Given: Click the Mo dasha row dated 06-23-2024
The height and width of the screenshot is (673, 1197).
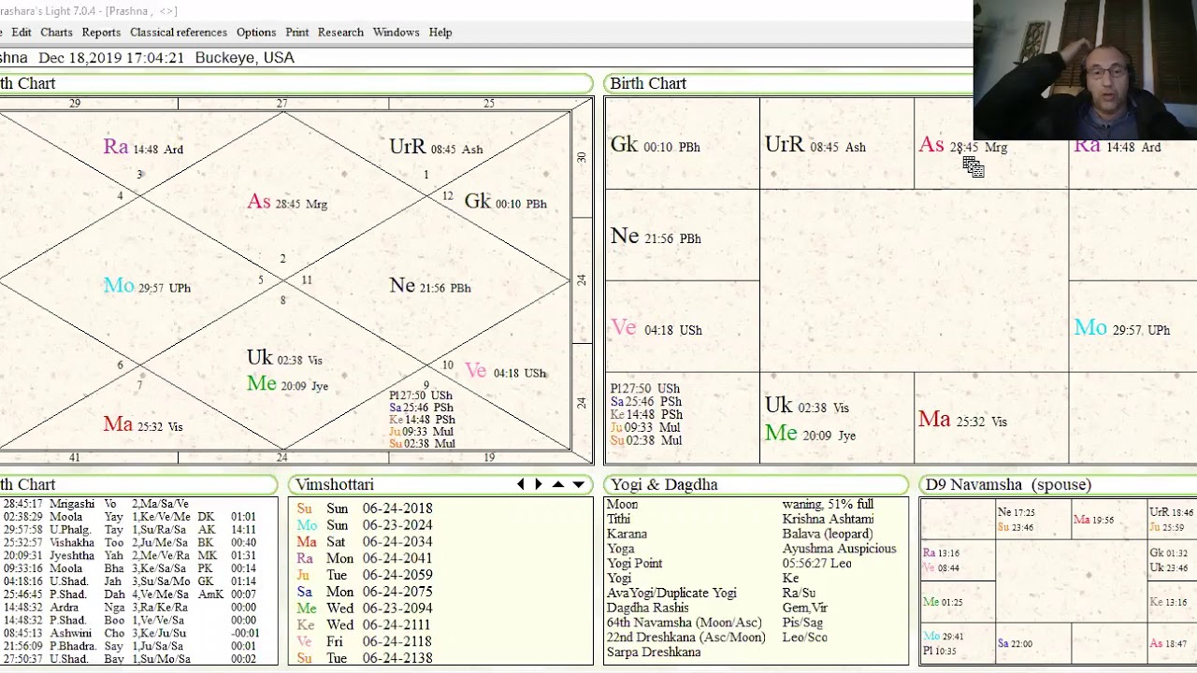Looking at the screenshot, I should tap(365, 525).
